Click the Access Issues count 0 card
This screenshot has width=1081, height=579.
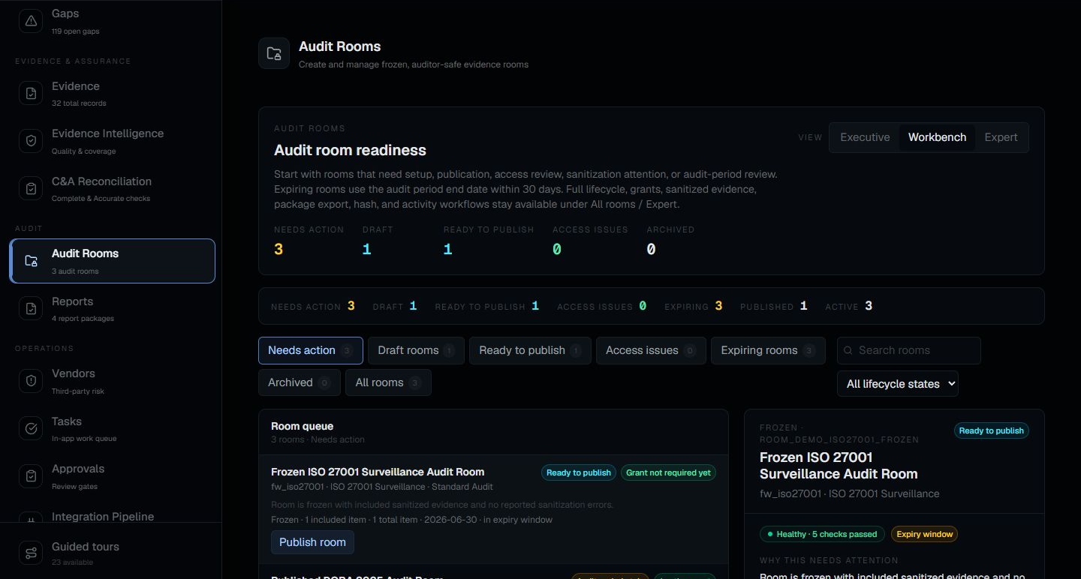pyautogui.click(x=590, y=241)
